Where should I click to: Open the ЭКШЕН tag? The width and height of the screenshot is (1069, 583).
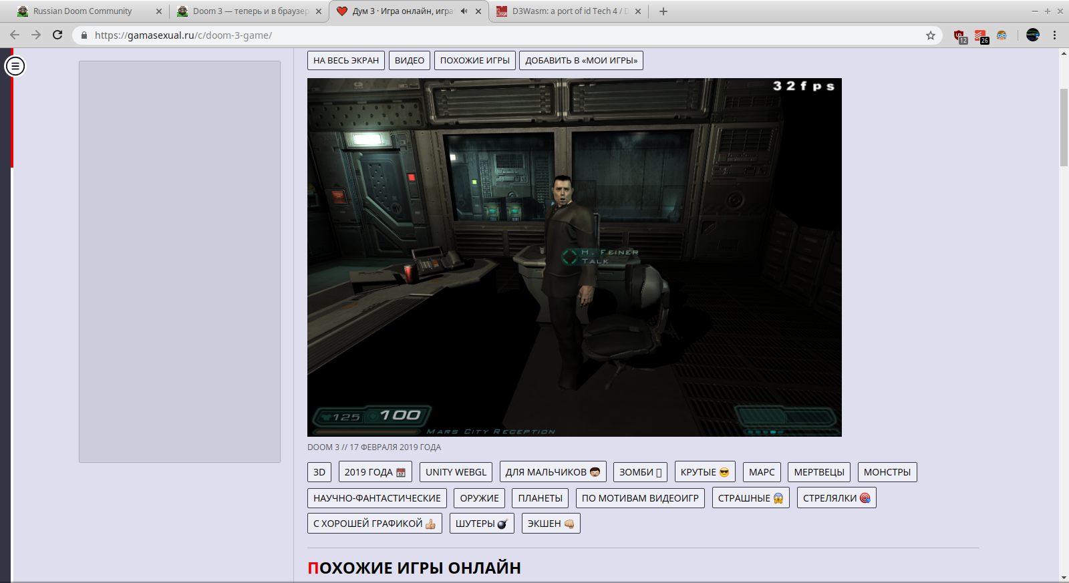tap(551, 524)
